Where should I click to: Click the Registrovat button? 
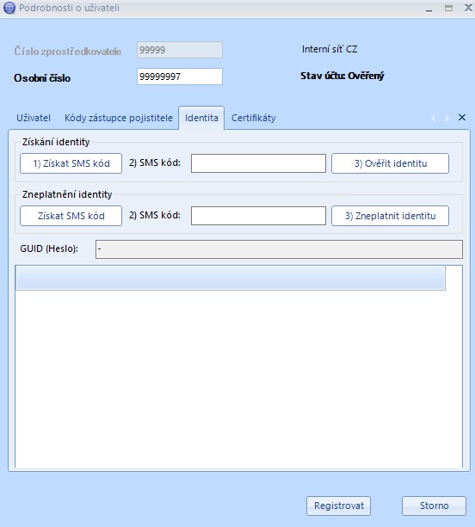[x=338, y=506]
